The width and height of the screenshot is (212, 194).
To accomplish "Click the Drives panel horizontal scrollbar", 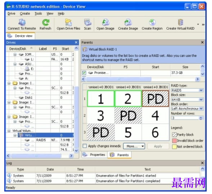I will click(x=40, y=156).
